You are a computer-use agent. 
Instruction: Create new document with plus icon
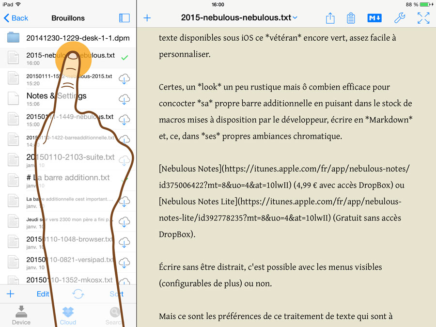[x=147, y=18]
